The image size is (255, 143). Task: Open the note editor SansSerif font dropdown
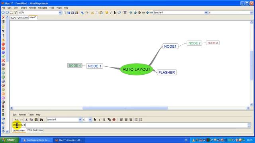[80, 120]
